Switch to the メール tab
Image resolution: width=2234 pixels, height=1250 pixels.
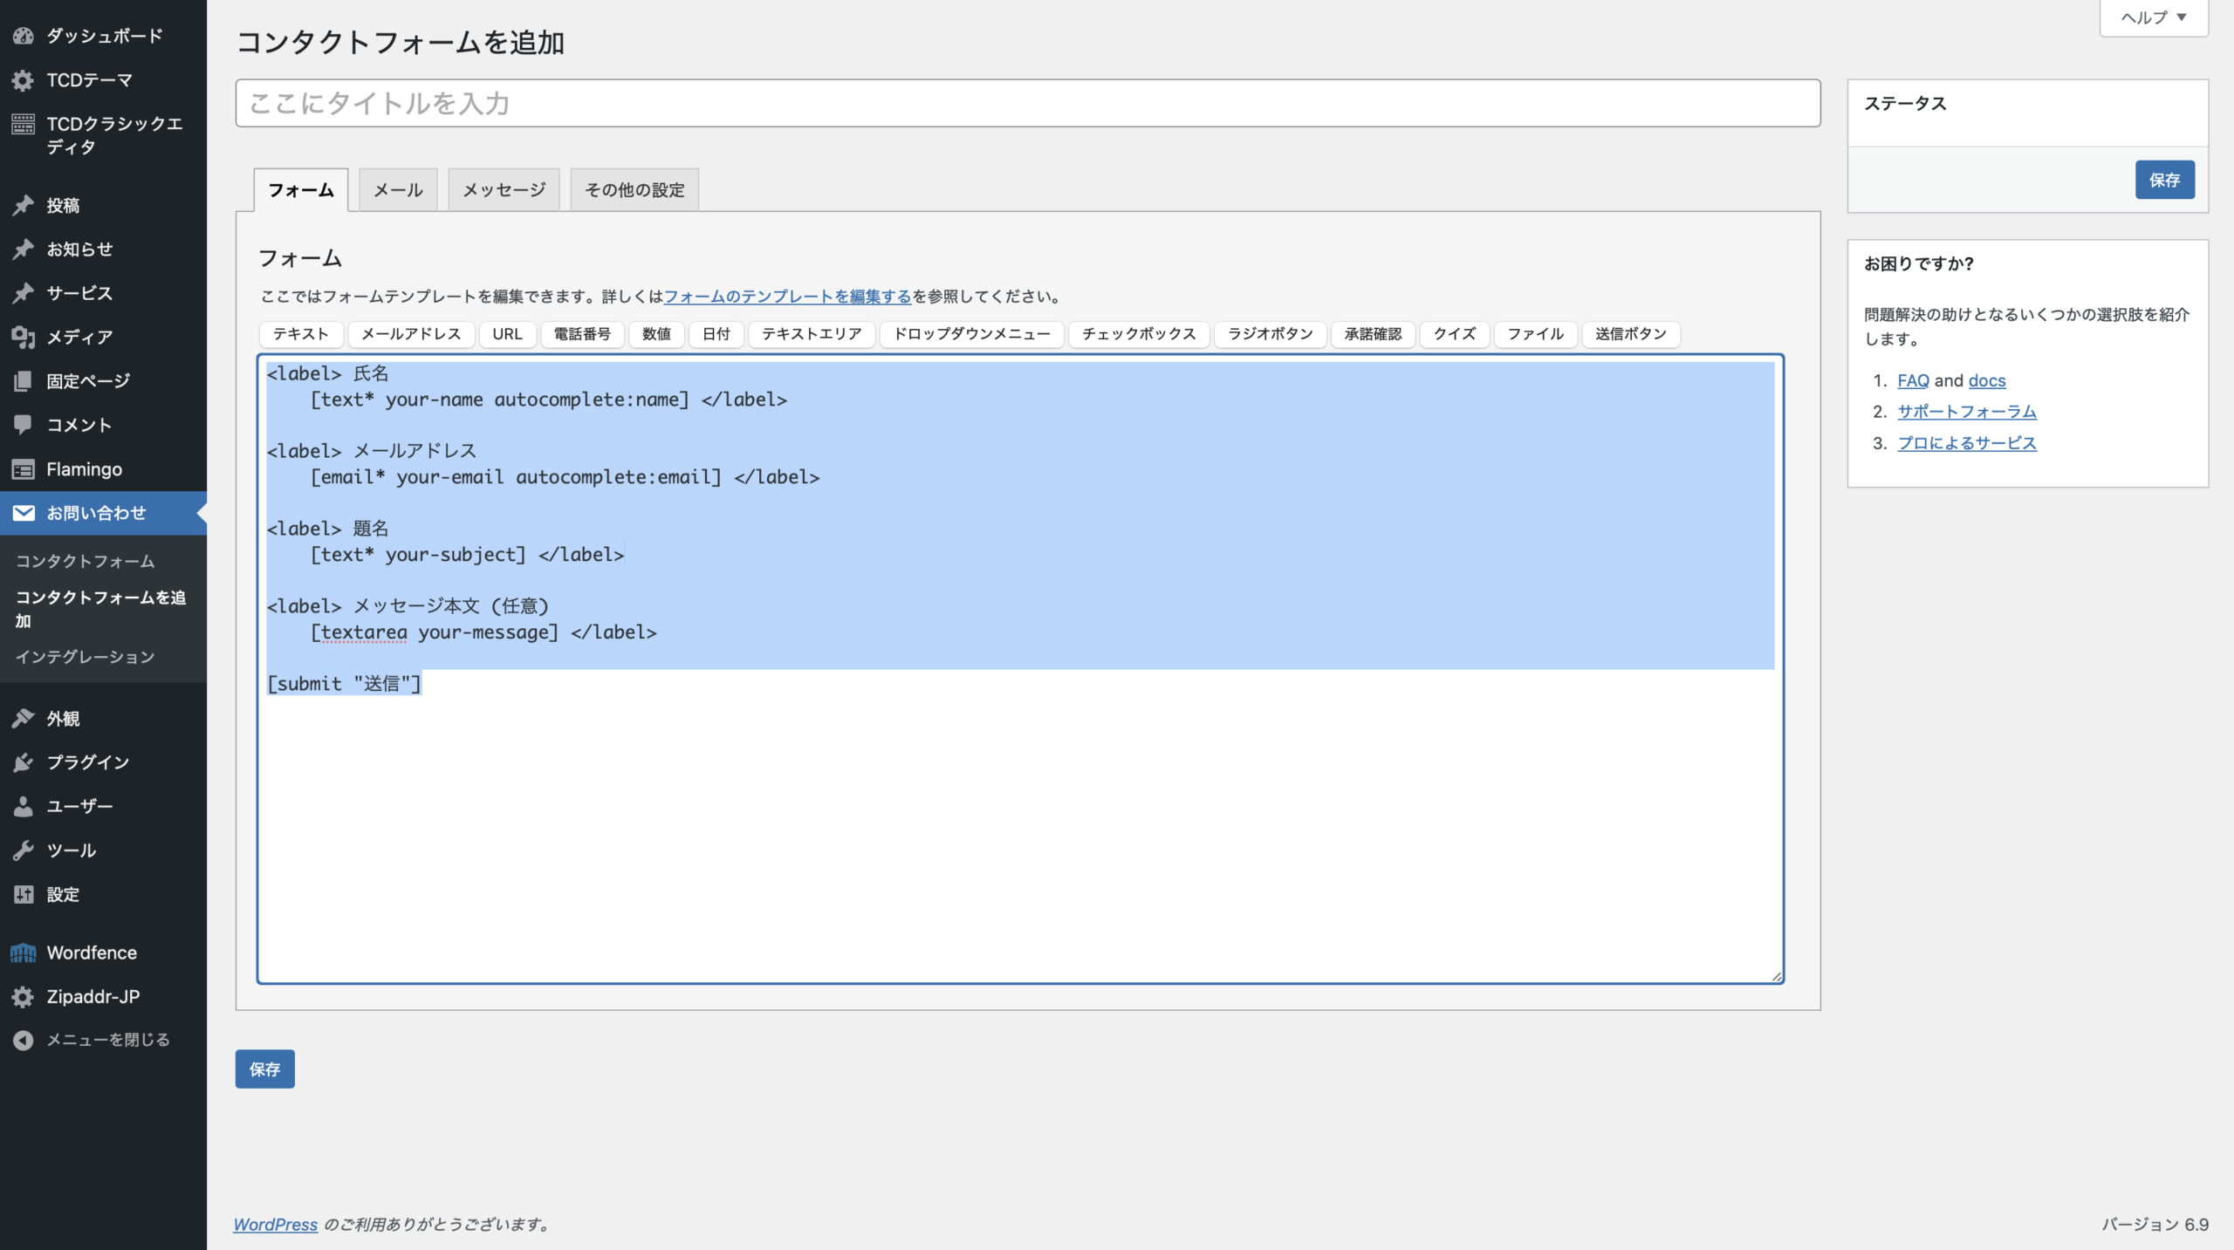pos(398,190)
